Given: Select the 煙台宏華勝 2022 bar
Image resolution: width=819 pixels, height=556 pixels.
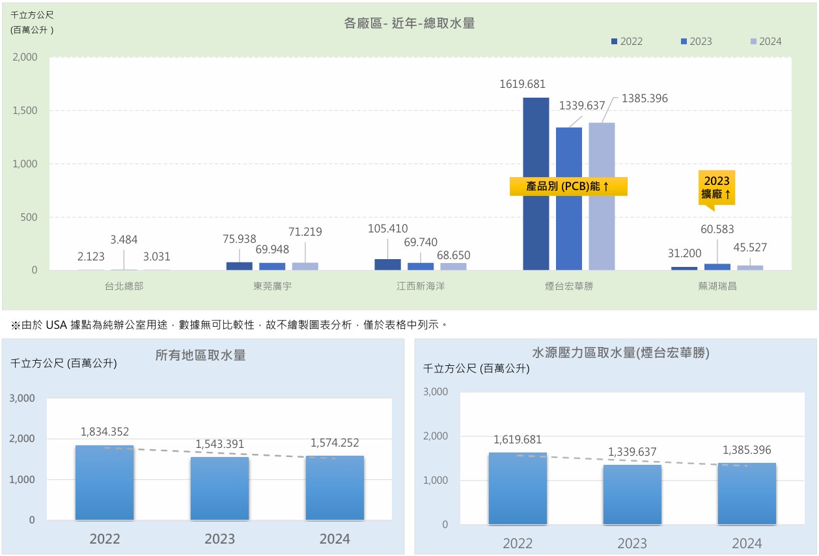Looking at the screenshot, I should (536, 184).
